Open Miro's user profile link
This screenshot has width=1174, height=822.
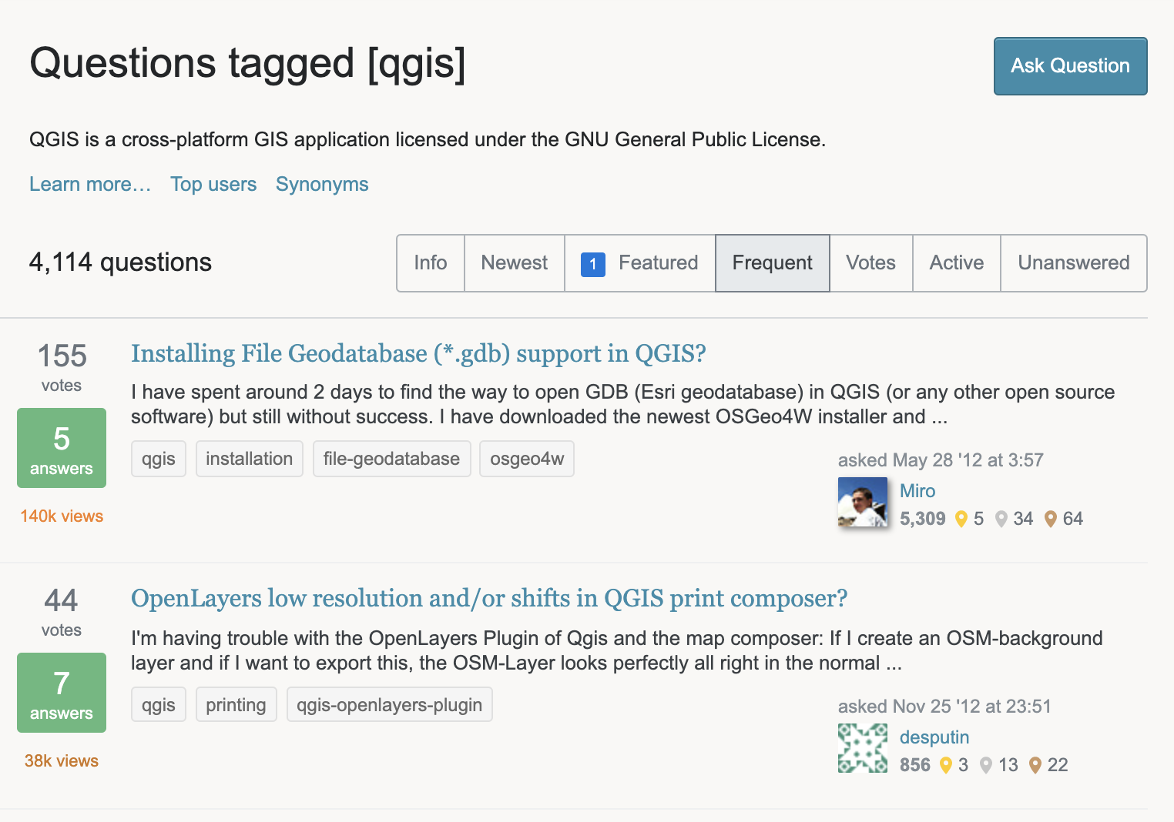917,491
